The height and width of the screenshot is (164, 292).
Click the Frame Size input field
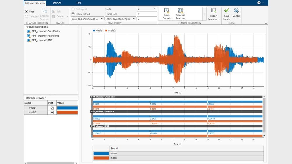pyautogui.click(x=147, y=14)
